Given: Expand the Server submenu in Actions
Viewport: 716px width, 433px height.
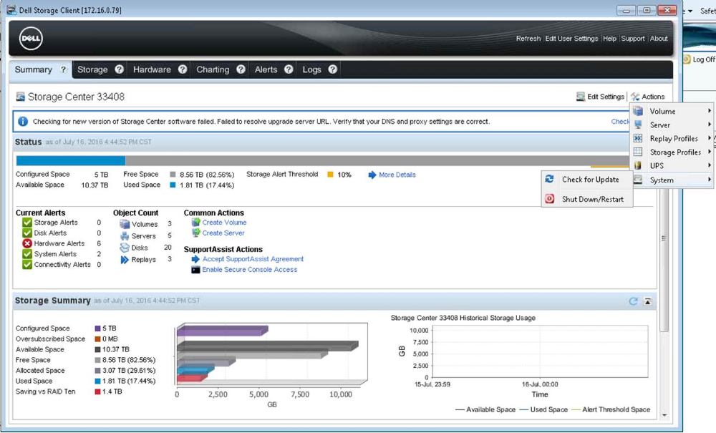Looking at the screenshot, I should click(x=672, y=125).
